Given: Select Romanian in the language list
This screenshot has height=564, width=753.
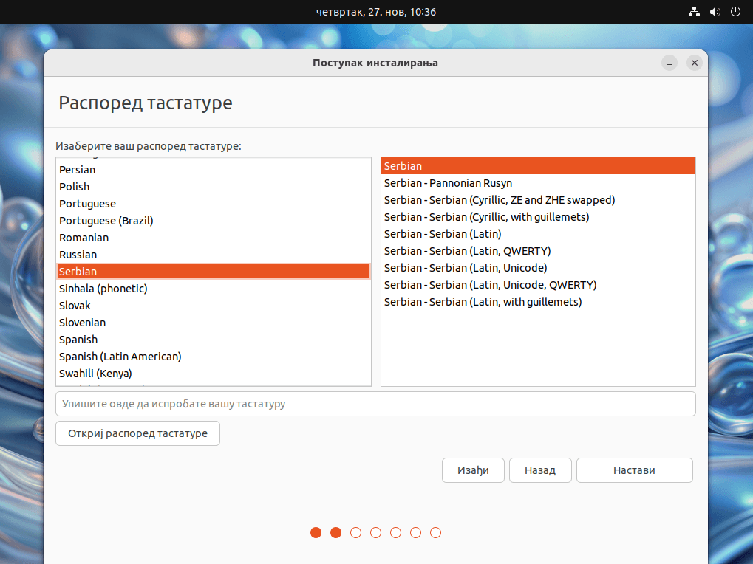Looking at the screenshot, I should pyautogui.click(x=214, y=238).
